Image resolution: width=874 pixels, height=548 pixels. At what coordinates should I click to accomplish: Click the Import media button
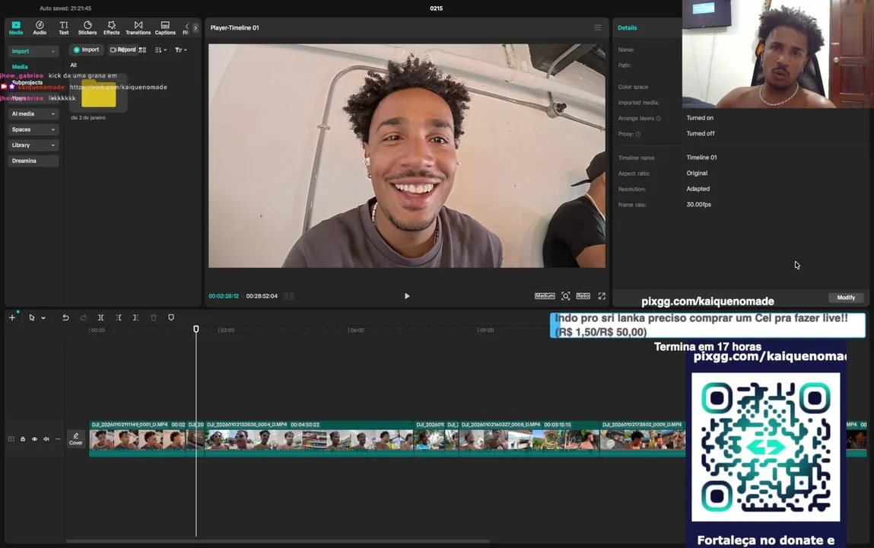point(87,49)
